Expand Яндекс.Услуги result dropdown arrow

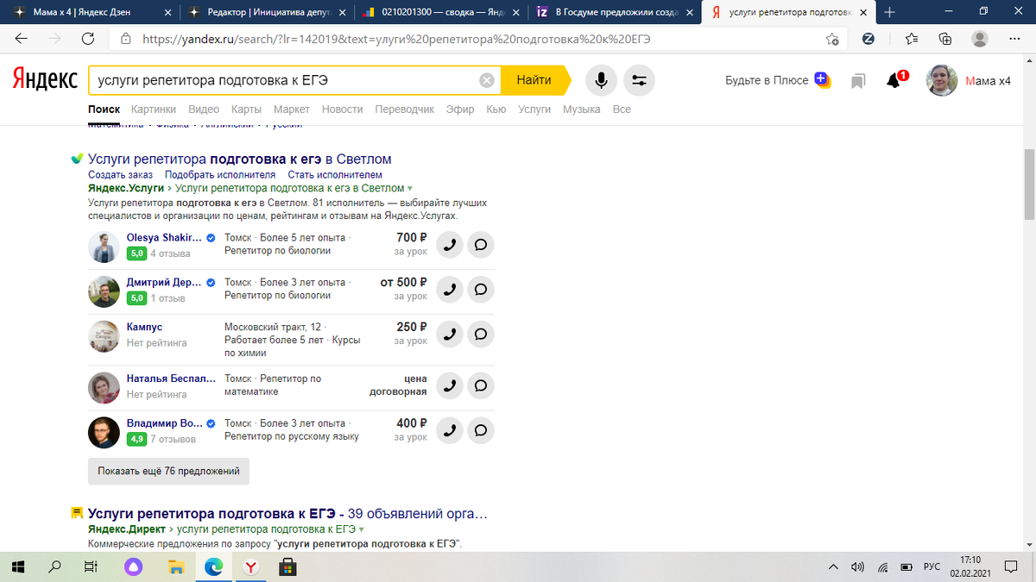point(410,188)
